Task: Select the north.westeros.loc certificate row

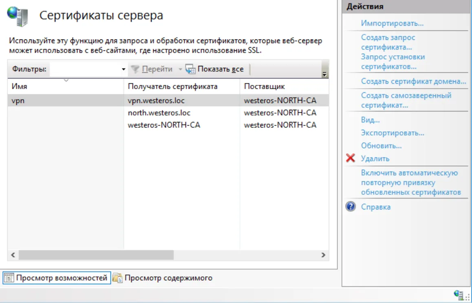Action: (168, 113)
